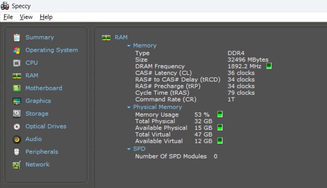Select the 79 clocks value
The width and height of the screenshot is (327, 188).
pos(241,93)
